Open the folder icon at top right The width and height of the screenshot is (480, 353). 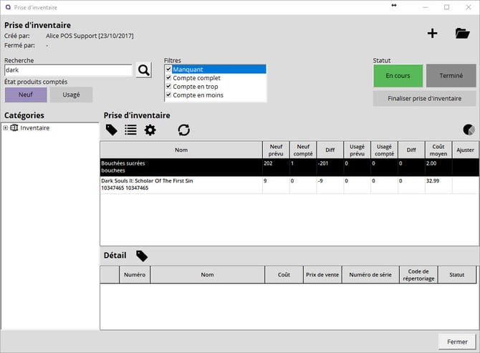462,33
